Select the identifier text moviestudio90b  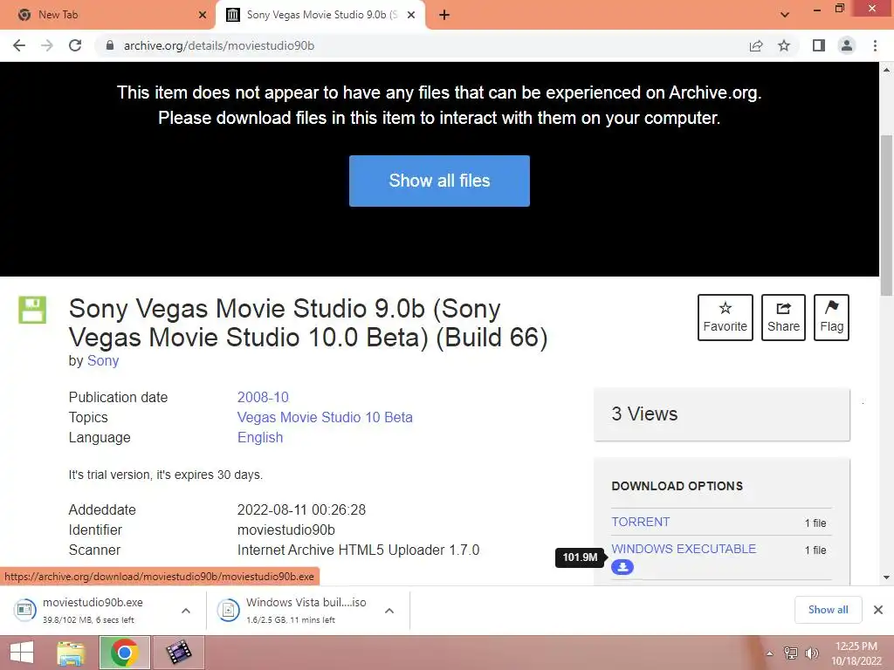(x=286, y=530)
